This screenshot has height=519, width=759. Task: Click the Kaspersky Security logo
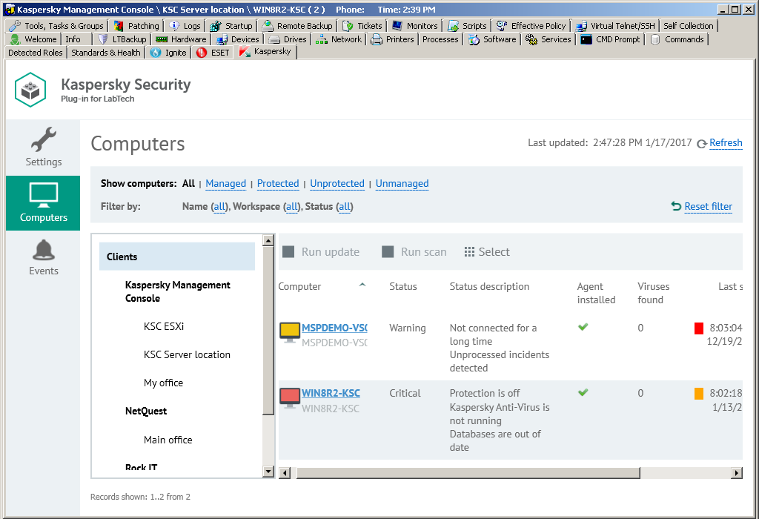click(x=30, y=89)
